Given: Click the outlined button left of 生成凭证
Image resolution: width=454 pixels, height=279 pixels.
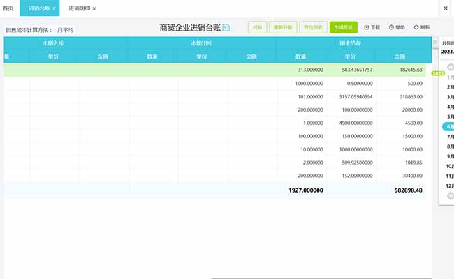Looking at the screenshot, I should pyautogui.click(x=314, y=27).
